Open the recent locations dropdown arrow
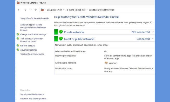The image size is (170, 102). point(30,10)
